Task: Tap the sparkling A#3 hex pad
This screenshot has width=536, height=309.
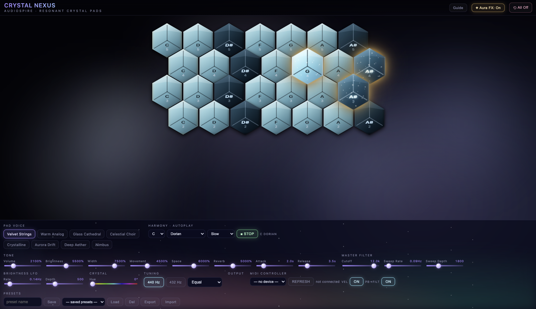Action: (353, 92)
